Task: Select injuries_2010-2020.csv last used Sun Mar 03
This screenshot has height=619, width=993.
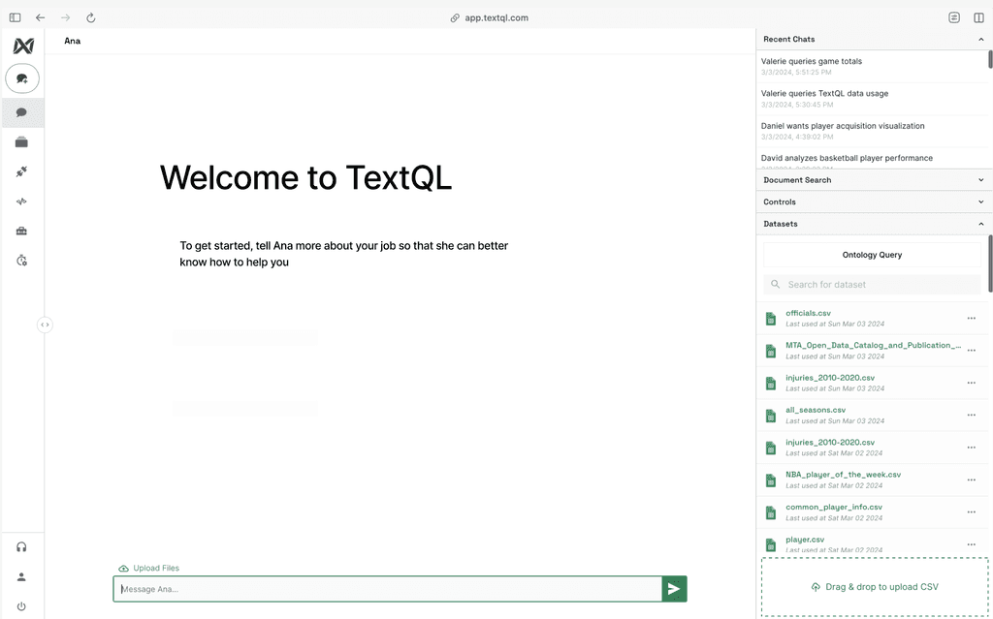Action: click(x=830, y=378)
